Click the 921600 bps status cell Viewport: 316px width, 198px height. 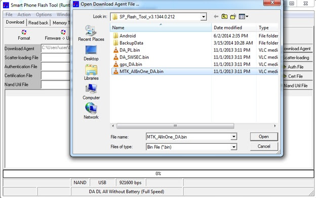pos(130,182)
